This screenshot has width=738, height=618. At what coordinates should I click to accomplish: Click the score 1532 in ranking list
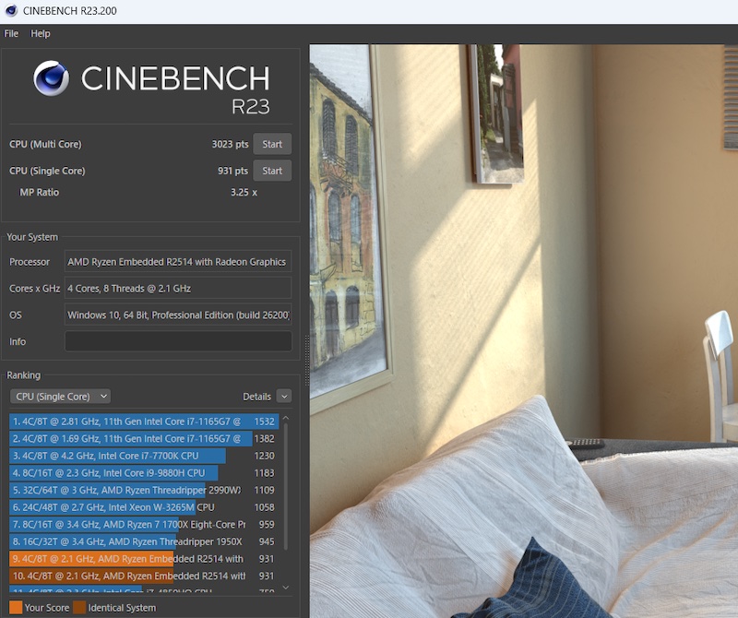click(264, 422)
